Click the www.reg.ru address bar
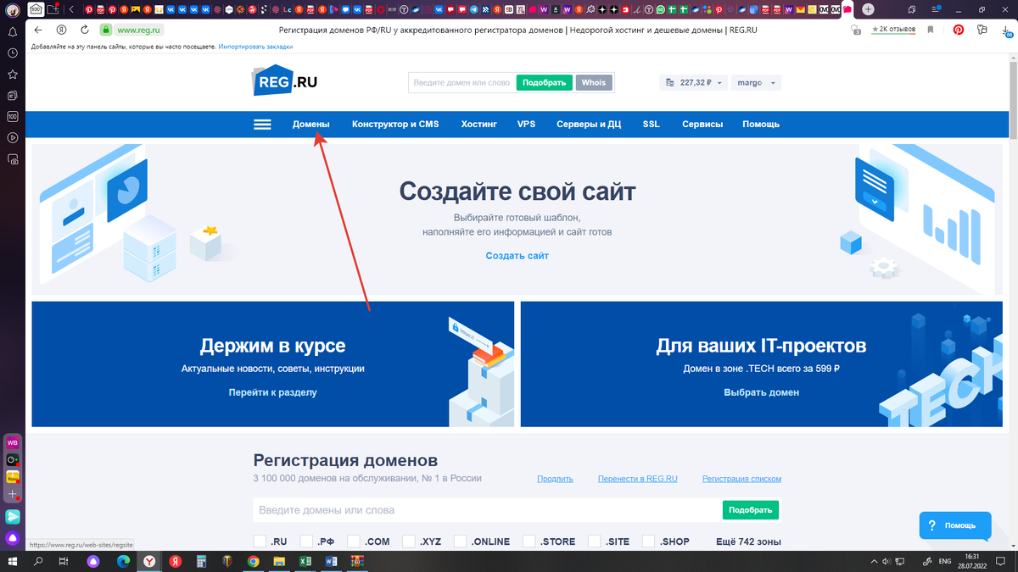 tap(138, 30)
